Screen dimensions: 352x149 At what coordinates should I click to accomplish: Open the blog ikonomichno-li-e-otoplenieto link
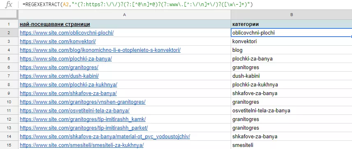point(100,50)
